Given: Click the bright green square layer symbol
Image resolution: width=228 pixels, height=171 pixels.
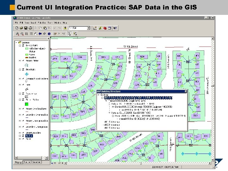Looking at the screenshot, I should (x=27, y=104).
